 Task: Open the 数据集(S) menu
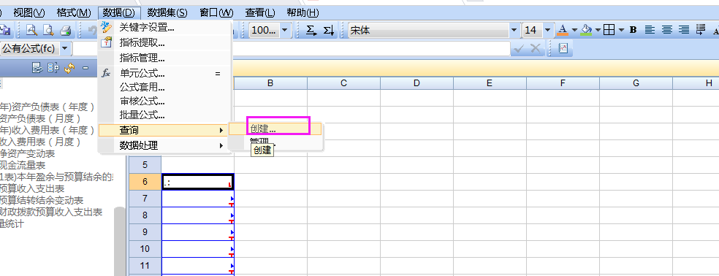pyautogui.click(x=167, y=12)
